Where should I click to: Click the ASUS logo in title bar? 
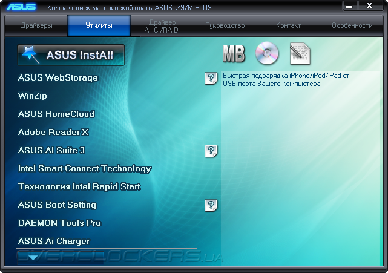[x=21, y=7]
